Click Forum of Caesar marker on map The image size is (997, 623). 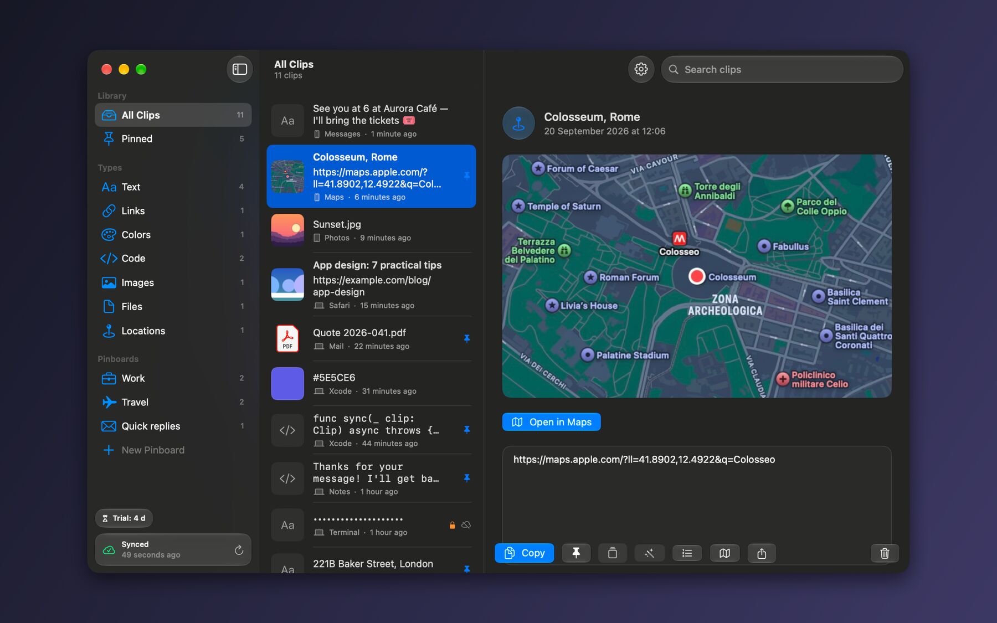click(538, 168)
